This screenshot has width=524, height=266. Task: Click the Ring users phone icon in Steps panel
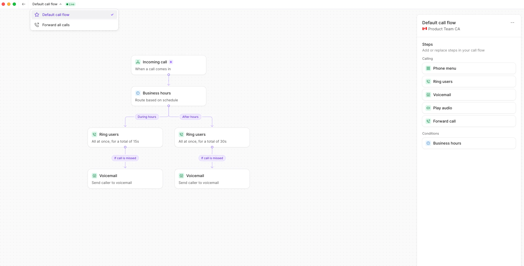click(x=428, y=82)
